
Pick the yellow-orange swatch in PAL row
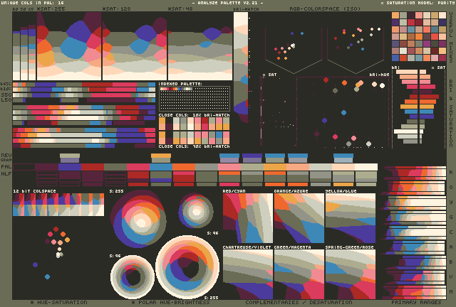tap(275, 167)
